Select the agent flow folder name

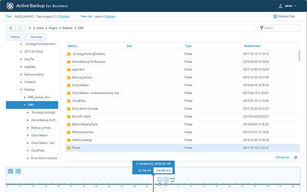pyautogui.click(x=78, y=70)
